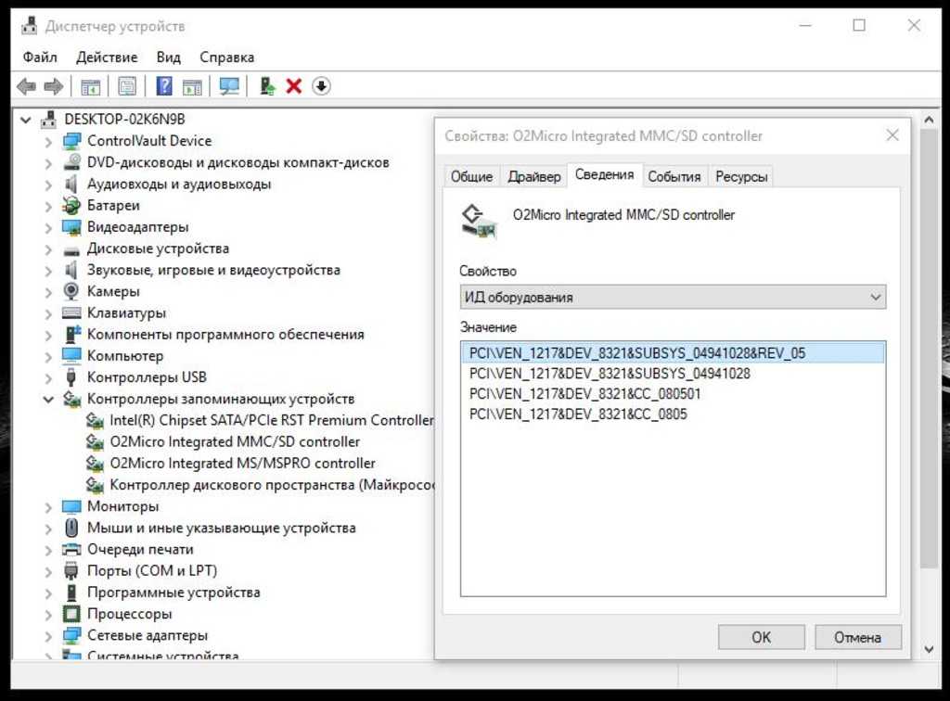
Task: Click the Батареи battery icon
Action: point(71,205)
